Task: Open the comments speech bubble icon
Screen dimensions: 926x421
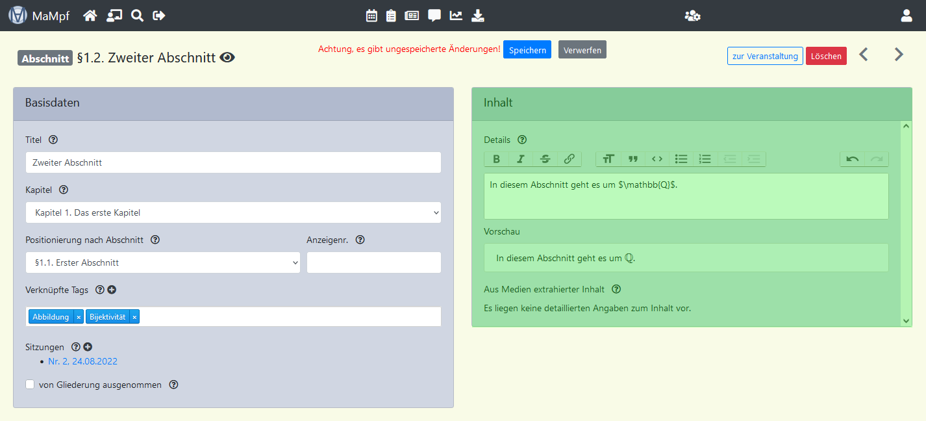Action: click(x=434, y=16)
